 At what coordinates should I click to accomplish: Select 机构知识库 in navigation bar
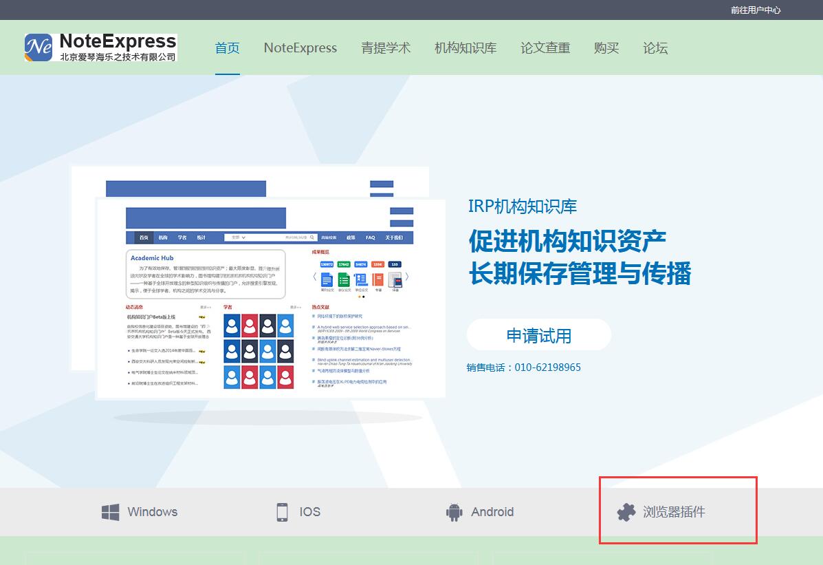pos(465,48)
